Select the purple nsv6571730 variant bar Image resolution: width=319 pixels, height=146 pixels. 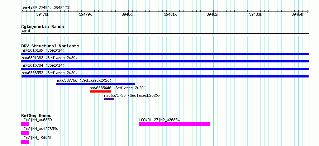coord(109,99)
